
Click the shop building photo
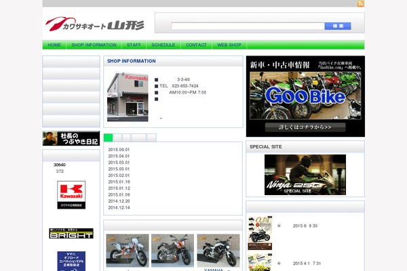point(128,97)
